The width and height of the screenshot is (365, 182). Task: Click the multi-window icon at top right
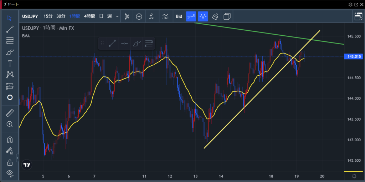(358, 16)
